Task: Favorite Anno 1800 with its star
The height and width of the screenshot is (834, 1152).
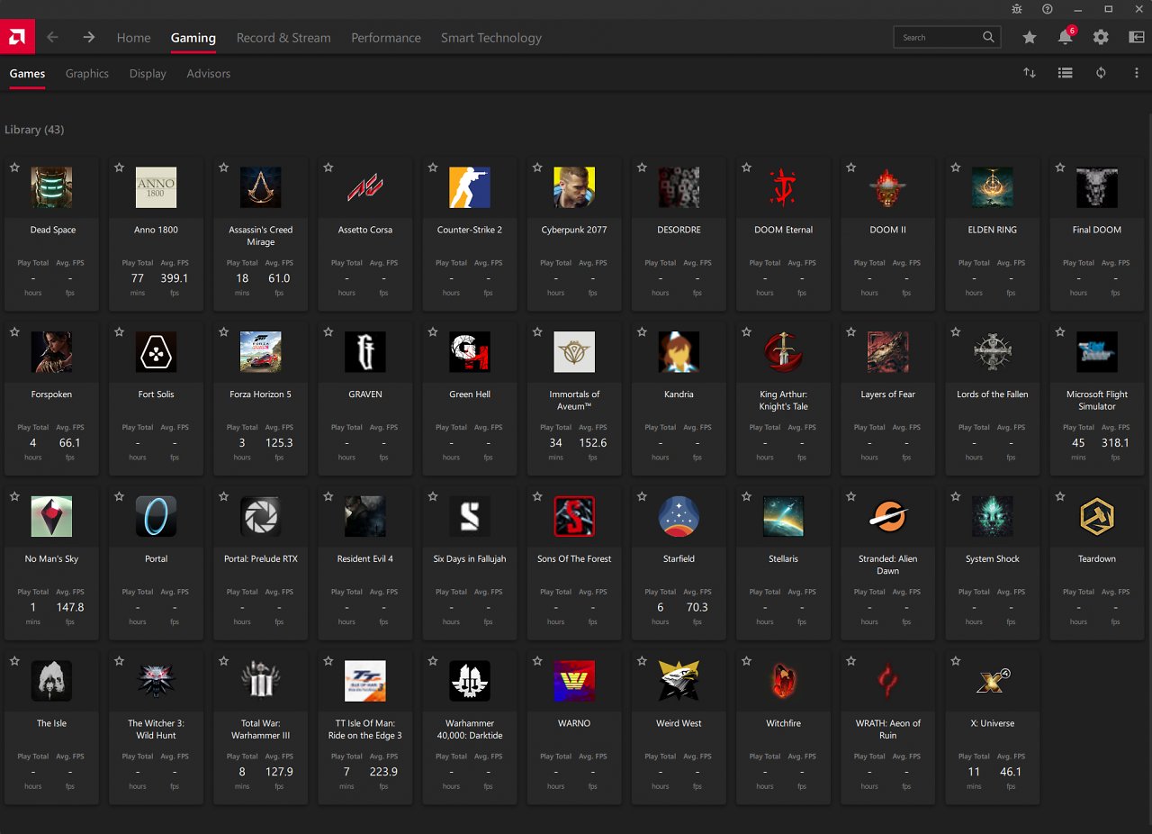Action: 119,168
